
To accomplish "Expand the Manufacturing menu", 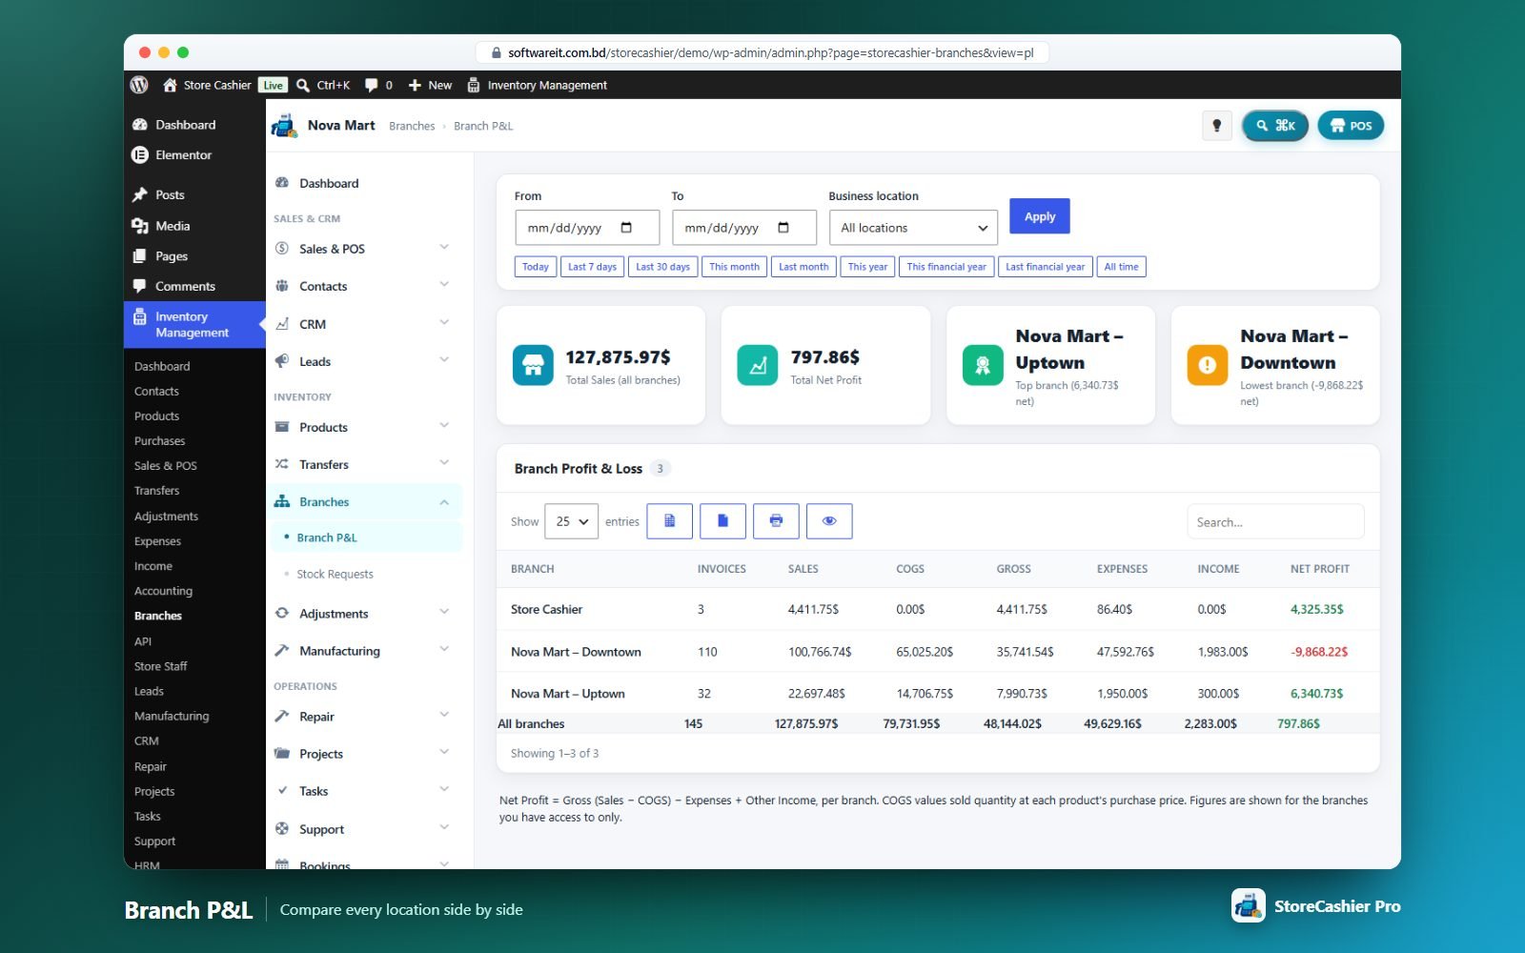I will click(x=362, y=651).
